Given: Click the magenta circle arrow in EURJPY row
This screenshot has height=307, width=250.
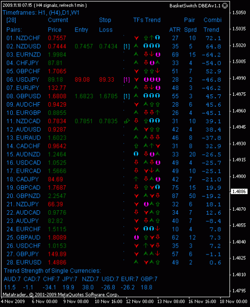Looking at the screenshot, I should tap(158, 88).
